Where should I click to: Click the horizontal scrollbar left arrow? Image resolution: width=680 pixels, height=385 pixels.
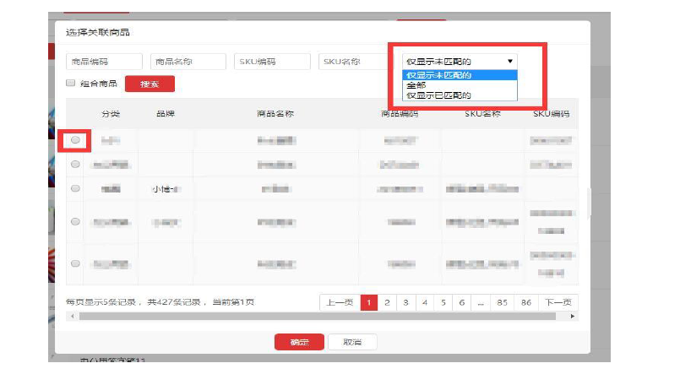click(73, 317)
